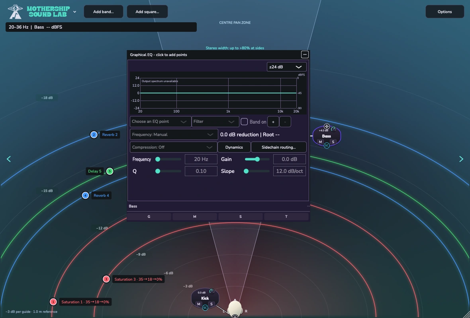Image resolution: width=470 pixels, height=318 pixels.
Task: Select the G tab in EQ panel
Action: pos(149,217)
